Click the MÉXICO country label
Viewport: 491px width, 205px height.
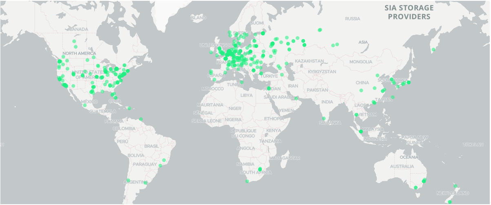point(89,101)
